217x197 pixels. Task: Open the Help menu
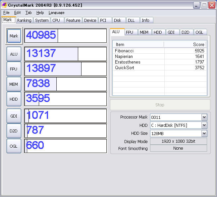coord(40,13)
